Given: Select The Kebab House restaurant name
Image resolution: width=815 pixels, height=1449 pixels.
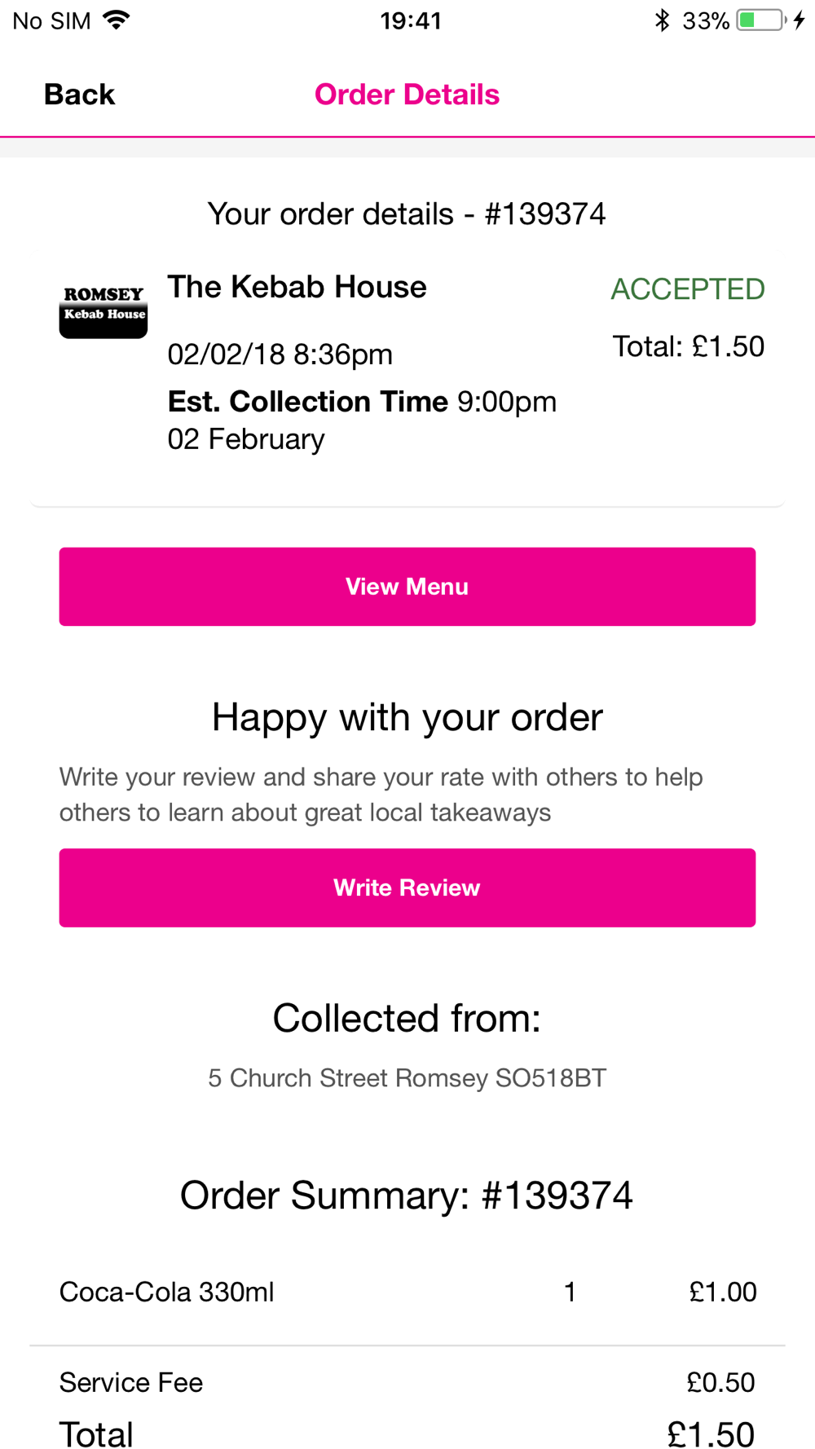Looking at the screenshot, I should click(297, 287).
